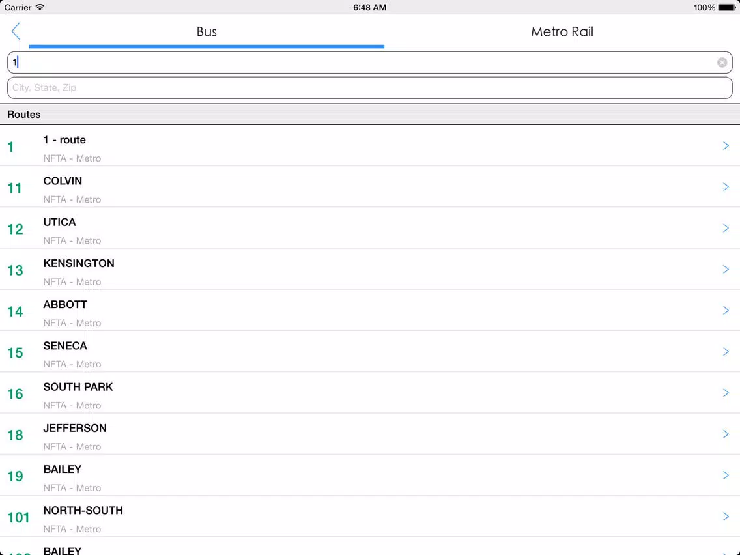Select the KENSINGTON route name
This screenshot has width=740, height=555.
pyautogui.click(x=79, y=263)
